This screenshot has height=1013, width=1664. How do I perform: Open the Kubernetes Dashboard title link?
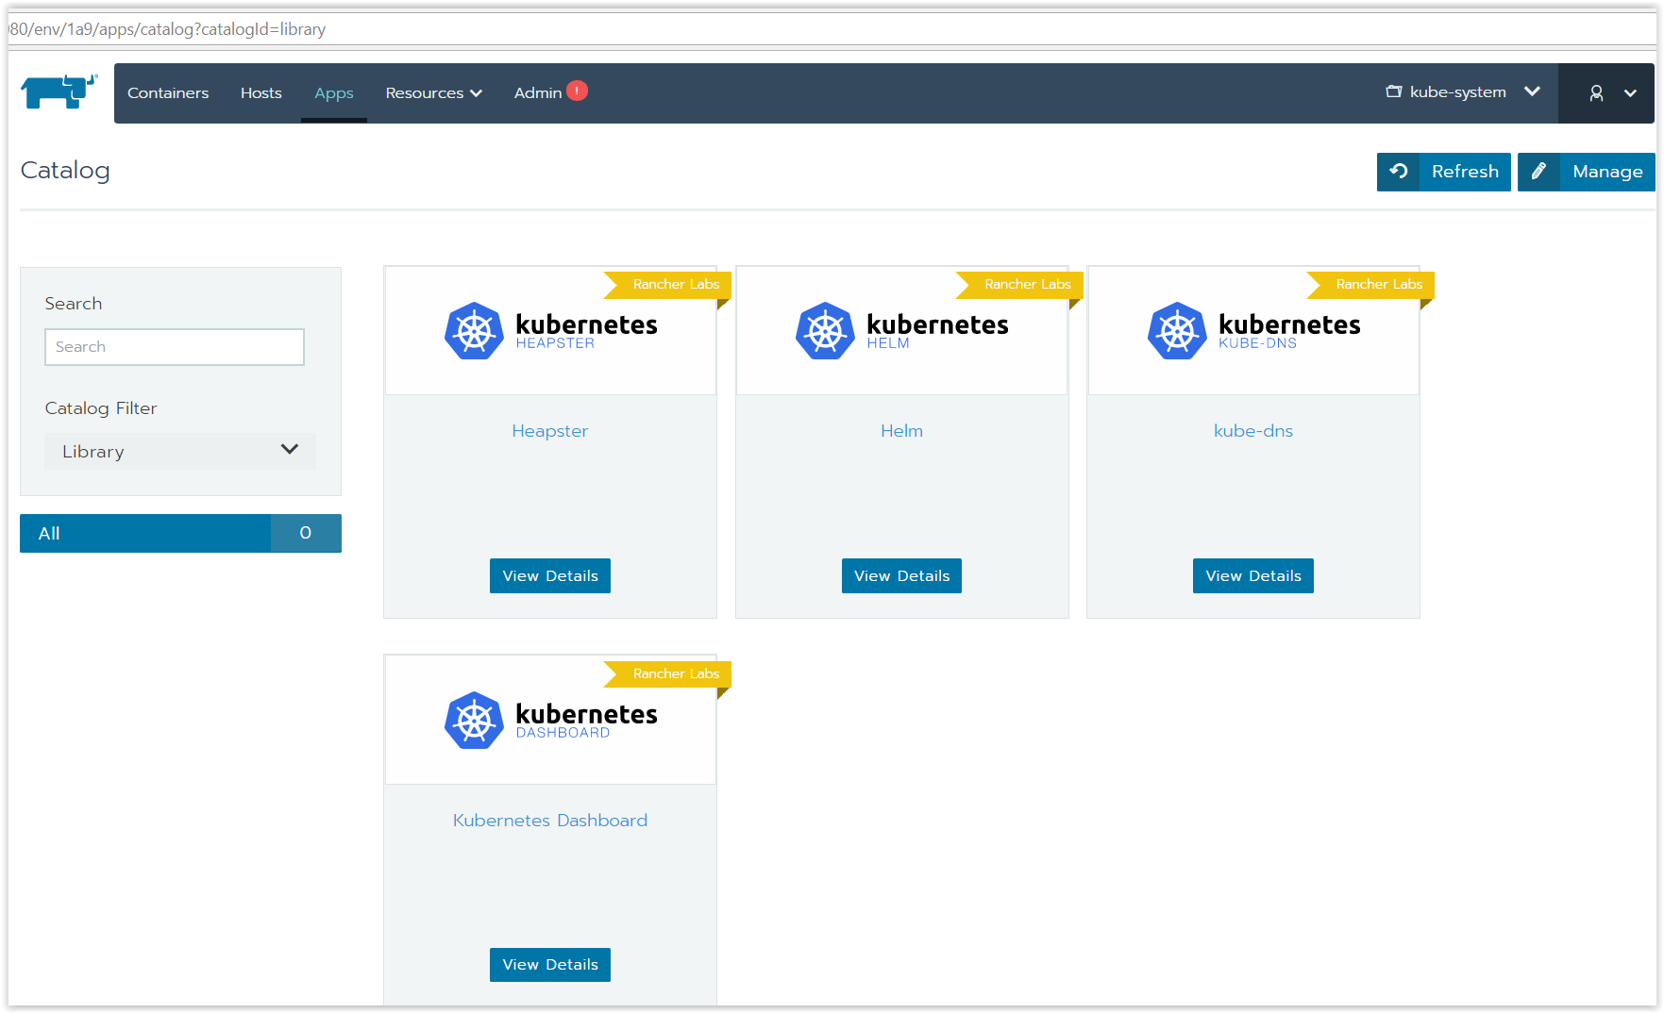click(550, 821)
